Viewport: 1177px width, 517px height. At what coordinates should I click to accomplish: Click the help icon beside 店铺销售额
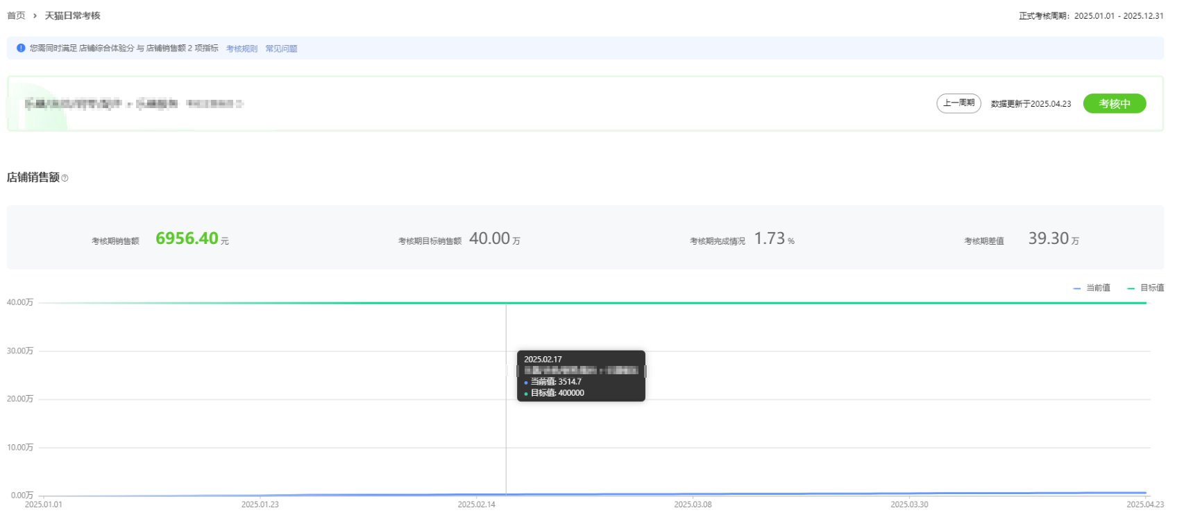coord(65,179)
